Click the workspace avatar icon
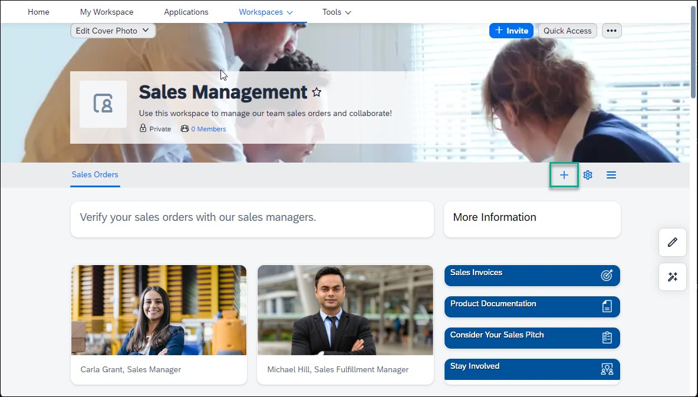Viewport: 698px width, 397px height. pos(103,104)
